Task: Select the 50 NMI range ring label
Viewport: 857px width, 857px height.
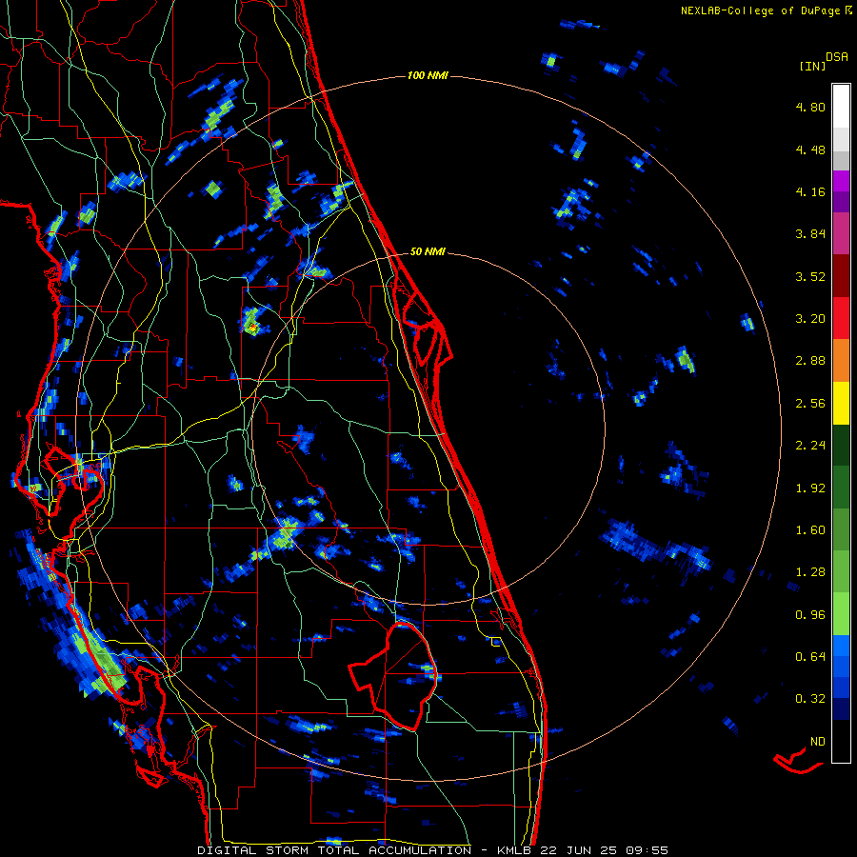Action: 428,252
